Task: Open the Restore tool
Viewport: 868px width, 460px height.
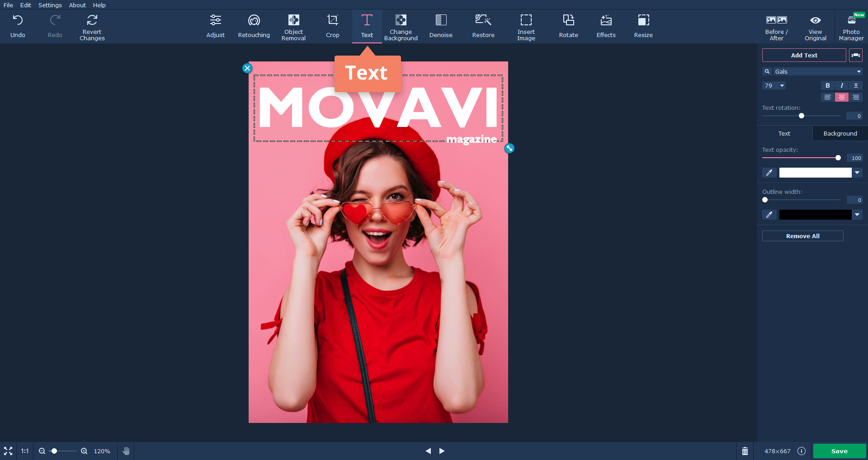Action: [483, 26]
